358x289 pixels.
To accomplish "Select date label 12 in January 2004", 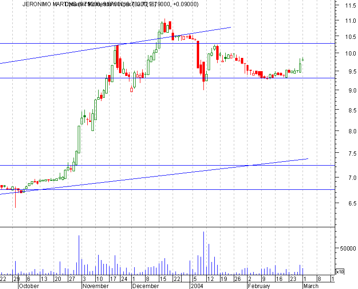I will 210,279.
